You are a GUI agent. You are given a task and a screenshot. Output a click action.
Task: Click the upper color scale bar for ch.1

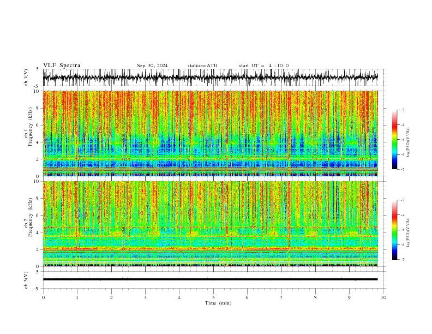(x=394, y=140)
